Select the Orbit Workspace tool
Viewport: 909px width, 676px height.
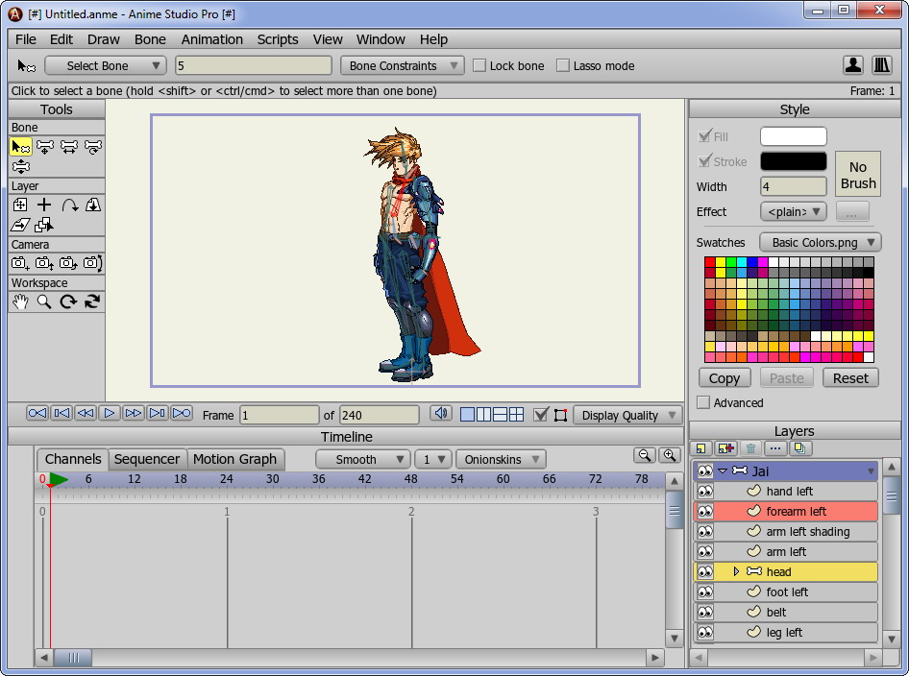[x=93, y=302]
